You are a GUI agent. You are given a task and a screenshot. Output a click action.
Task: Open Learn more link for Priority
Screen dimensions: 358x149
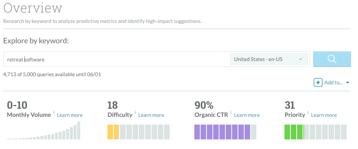(324, 115)
